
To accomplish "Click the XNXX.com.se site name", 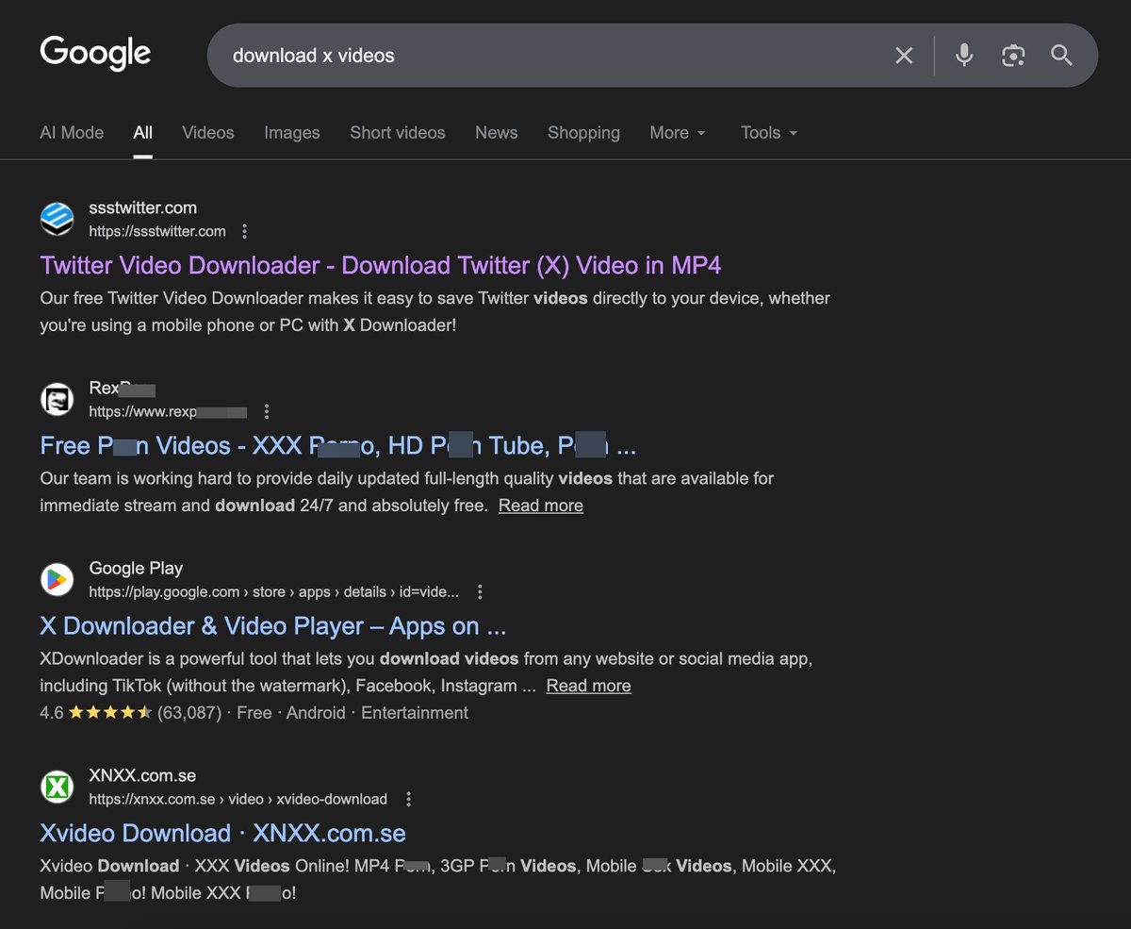I will point(142,775).
